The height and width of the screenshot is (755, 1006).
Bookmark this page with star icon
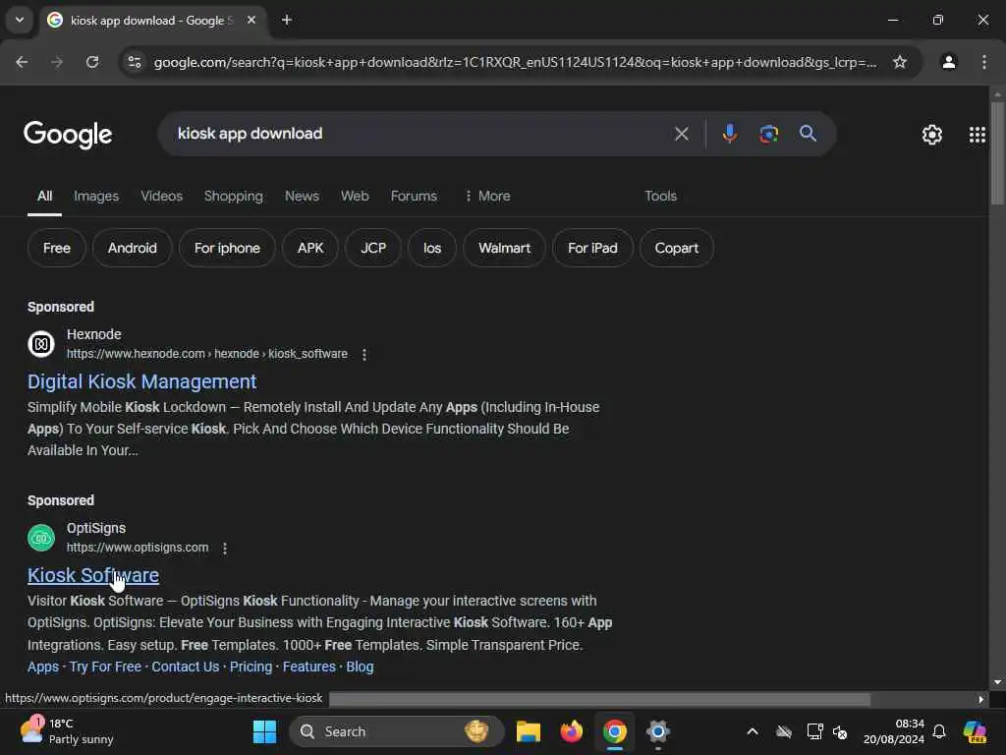[x=900, y=62]
